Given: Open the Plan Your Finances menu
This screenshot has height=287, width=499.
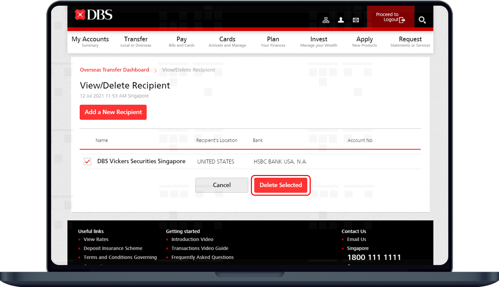Looking at the screenshot, I should click(x=273, y=42).
